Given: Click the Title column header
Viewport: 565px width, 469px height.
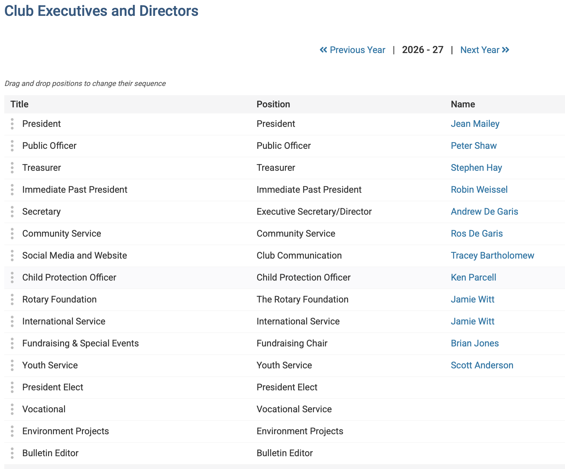Looking at the screenshot, I should click(x=20, y=104).
